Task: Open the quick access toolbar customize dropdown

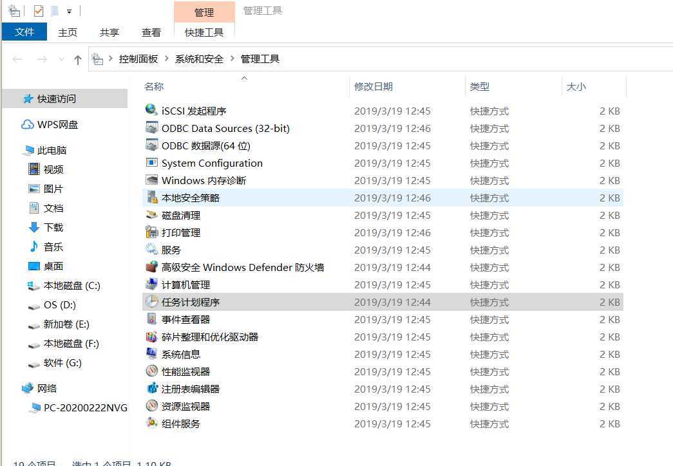Action: click(69, 12)
